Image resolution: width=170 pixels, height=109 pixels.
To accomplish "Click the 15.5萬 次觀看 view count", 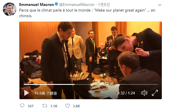I will click(x=46, y=93).
